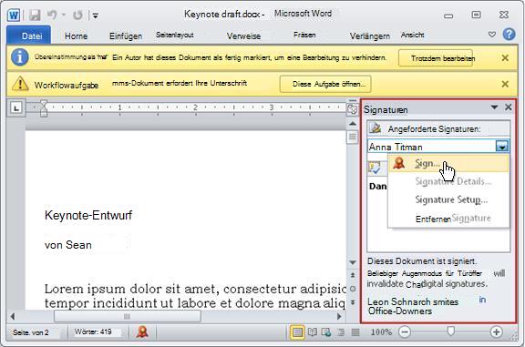Click the horizontal scrollbar right arrow

point(339,316)
